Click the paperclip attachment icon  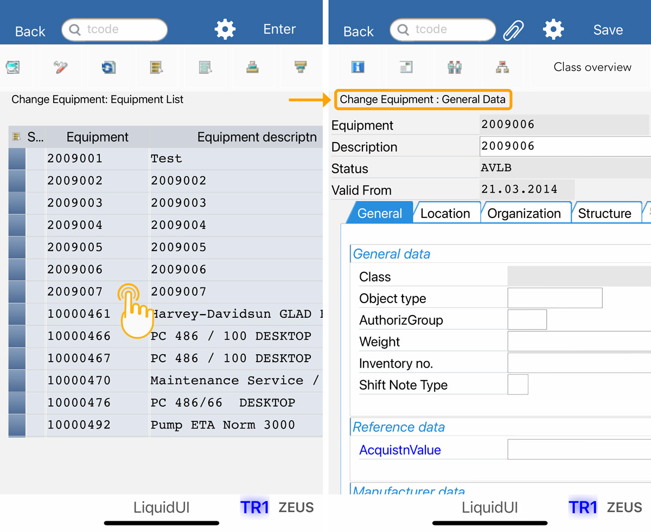click(513, 30)
